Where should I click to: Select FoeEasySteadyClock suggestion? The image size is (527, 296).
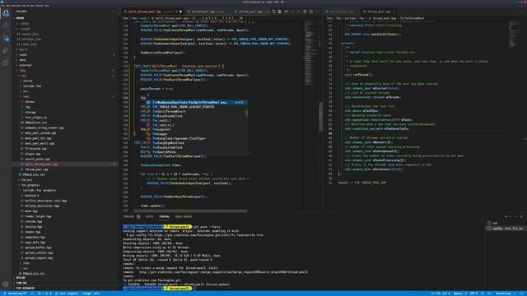pos(197,116)
